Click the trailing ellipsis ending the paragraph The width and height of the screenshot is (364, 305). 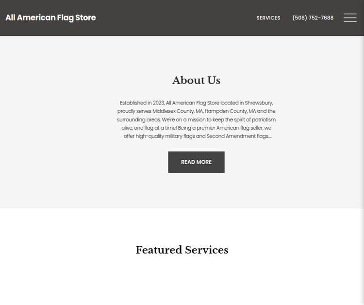click(270, 137)
